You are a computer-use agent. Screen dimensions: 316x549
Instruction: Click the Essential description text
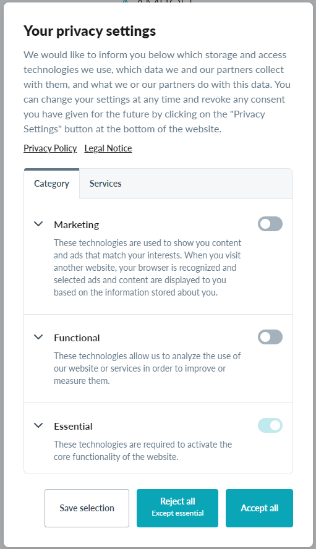coord(143,451)
